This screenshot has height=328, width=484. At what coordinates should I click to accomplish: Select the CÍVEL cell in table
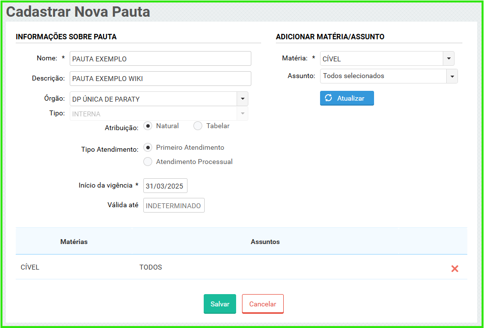pyautogui.click(x=30, y=268)
